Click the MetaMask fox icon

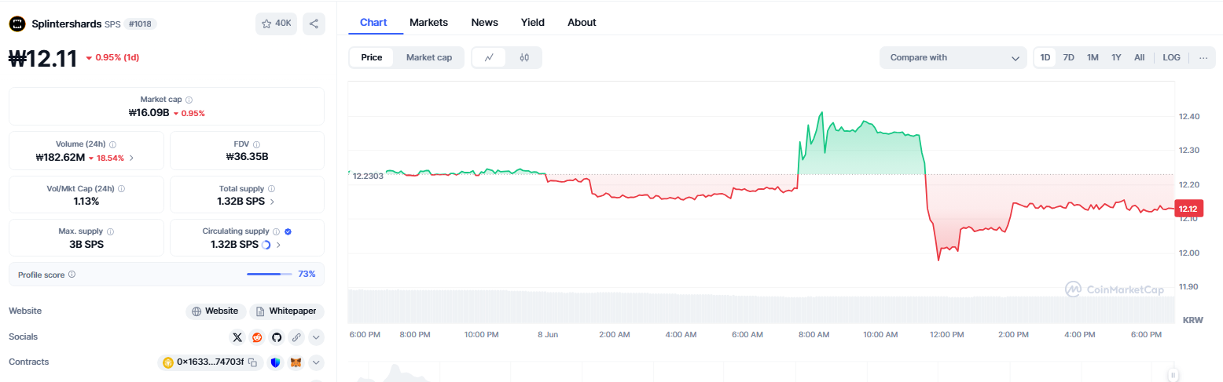[x=296, y=362]
